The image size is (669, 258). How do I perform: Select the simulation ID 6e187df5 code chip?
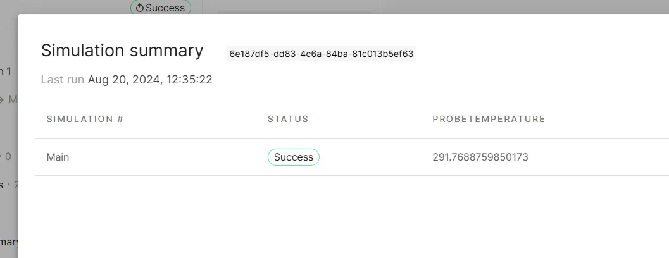(x=322, y=54)
